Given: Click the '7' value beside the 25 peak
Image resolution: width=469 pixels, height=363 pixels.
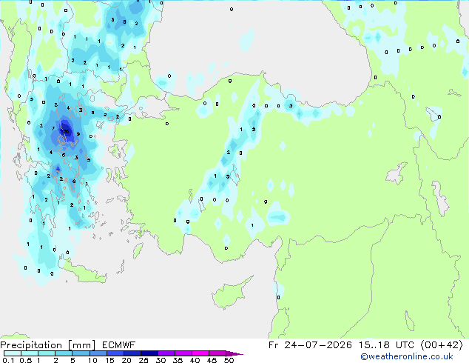Looking at the screenshot, I should (53, 128).
